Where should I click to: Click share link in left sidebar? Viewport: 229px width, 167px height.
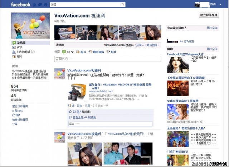coord(15,124)
